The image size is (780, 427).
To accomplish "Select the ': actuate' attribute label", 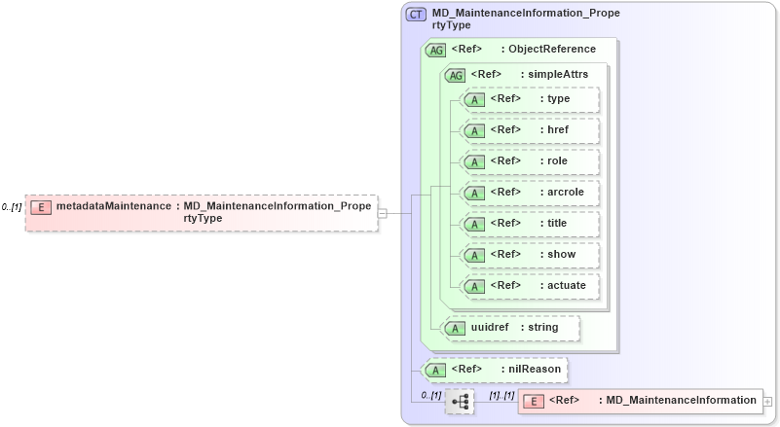I will click(563, 285).
